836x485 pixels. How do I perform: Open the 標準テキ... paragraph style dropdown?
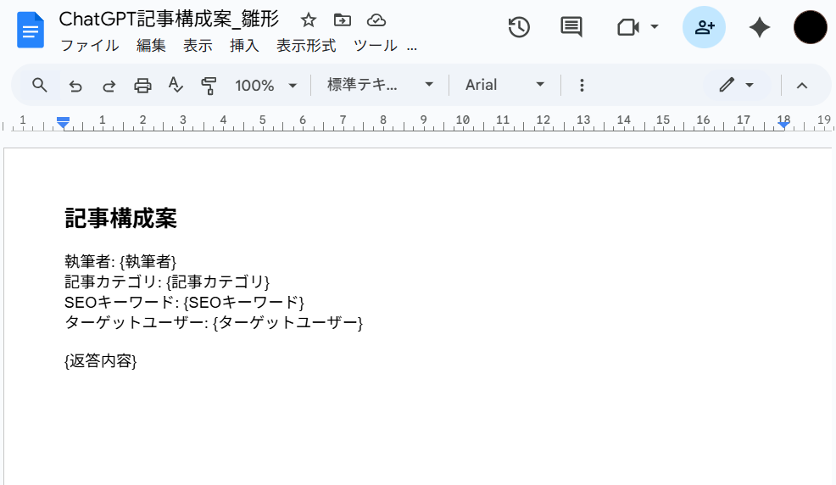click(x=380, y=85)
